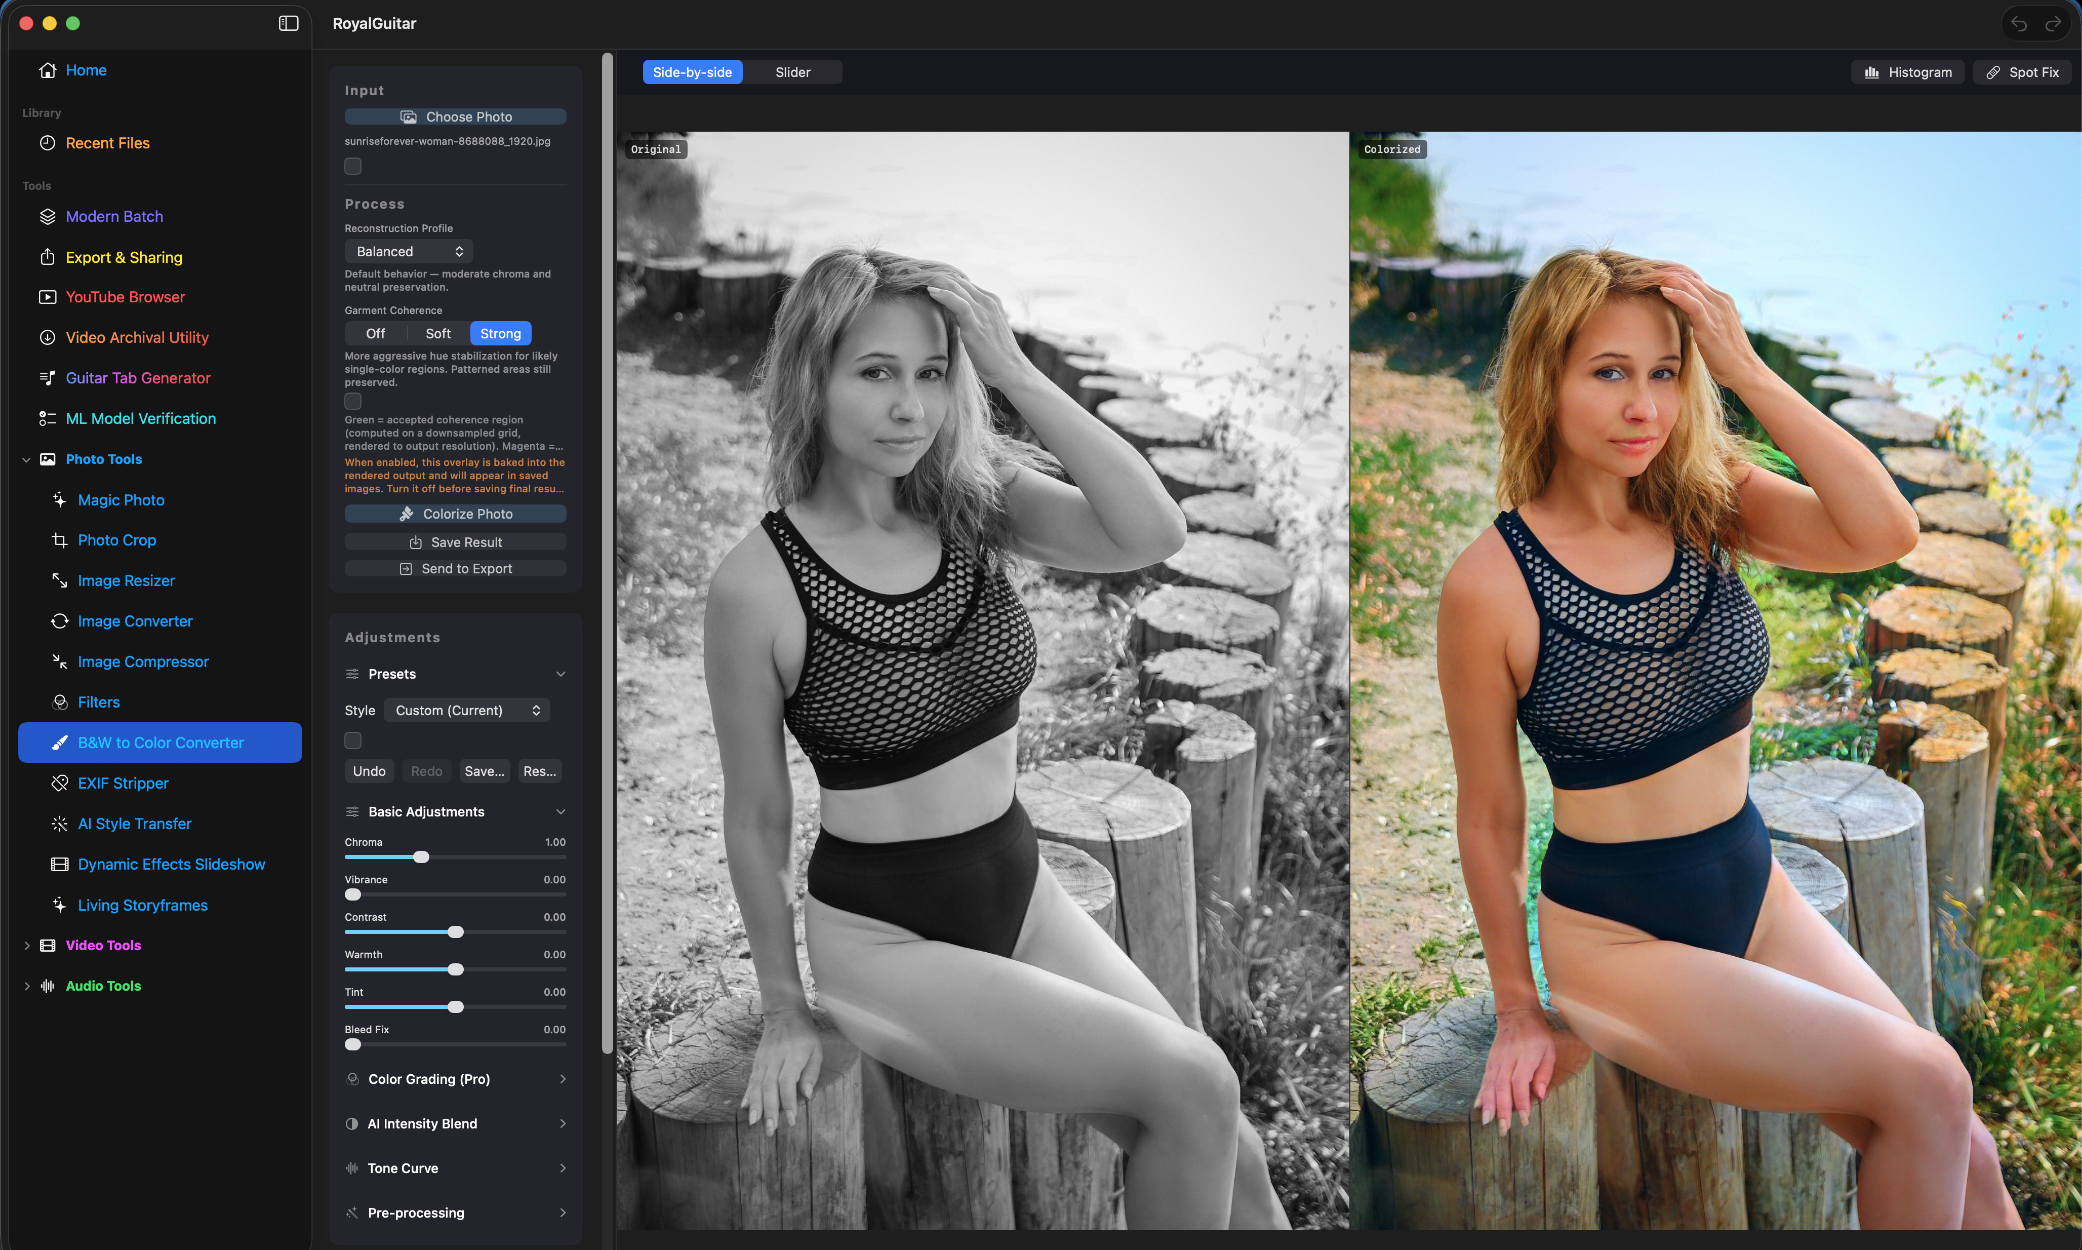
Task: Enable the coherence overlay checkbox
Action: point(353,402)
